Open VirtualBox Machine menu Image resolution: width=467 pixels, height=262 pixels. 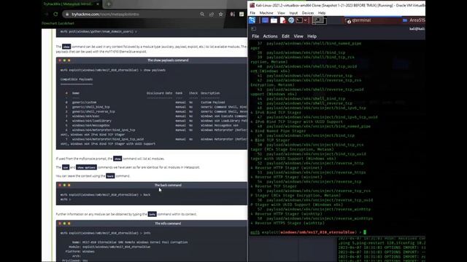(266, 13)
